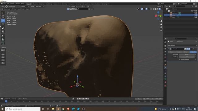
Task: Switch to the Layout workspace tab
Action: pos(29,4)
